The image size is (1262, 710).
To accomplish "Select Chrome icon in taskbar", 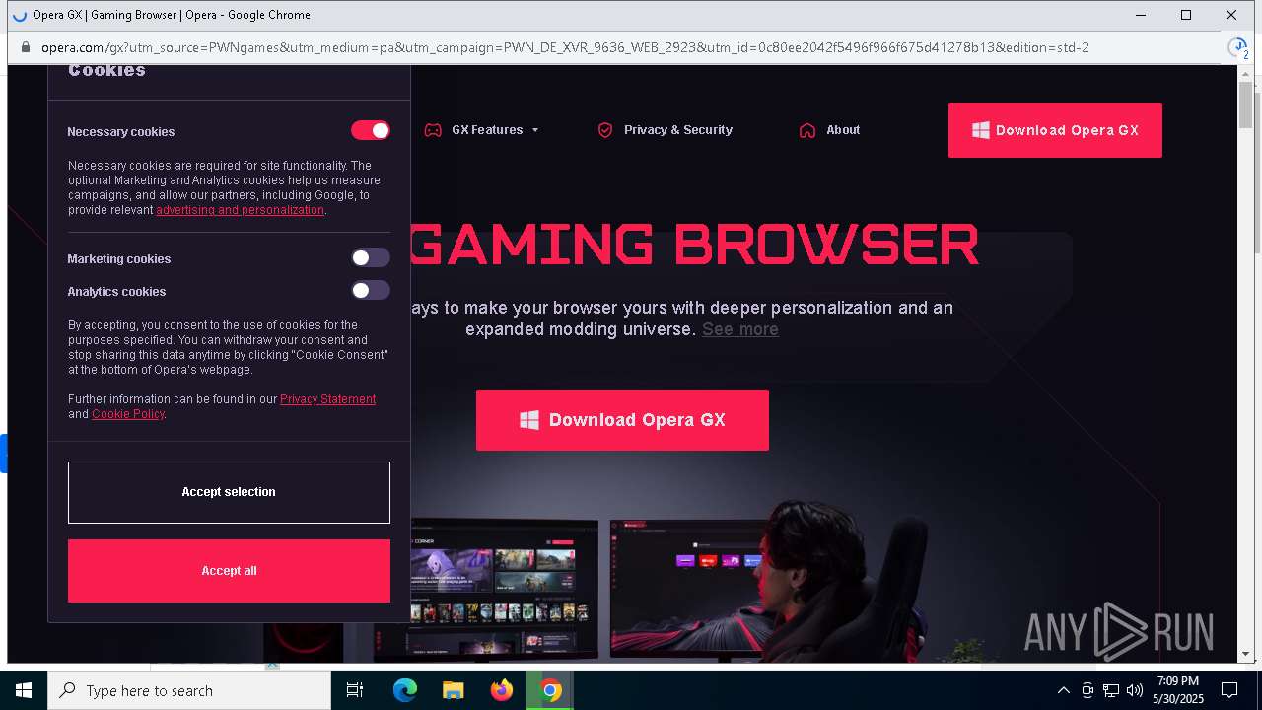I will 550,690.
